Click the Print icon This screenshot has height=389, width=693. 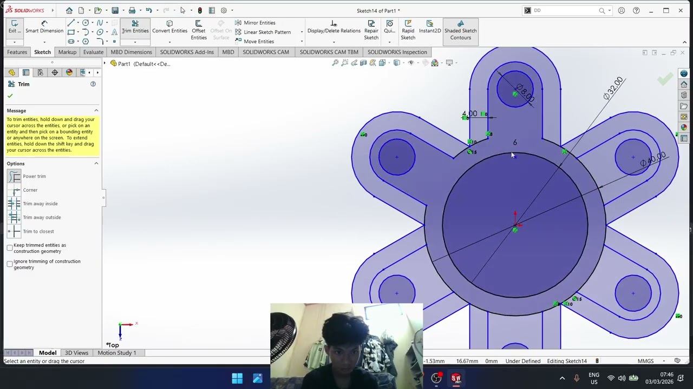[132, 10]
